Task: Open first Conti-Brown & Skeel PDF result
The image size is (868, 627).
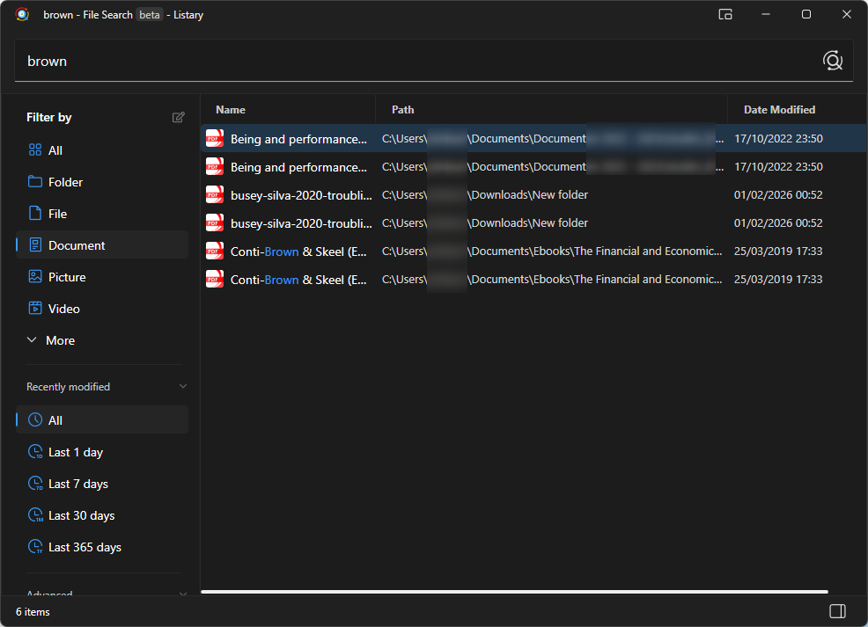Action: (298, 252)
